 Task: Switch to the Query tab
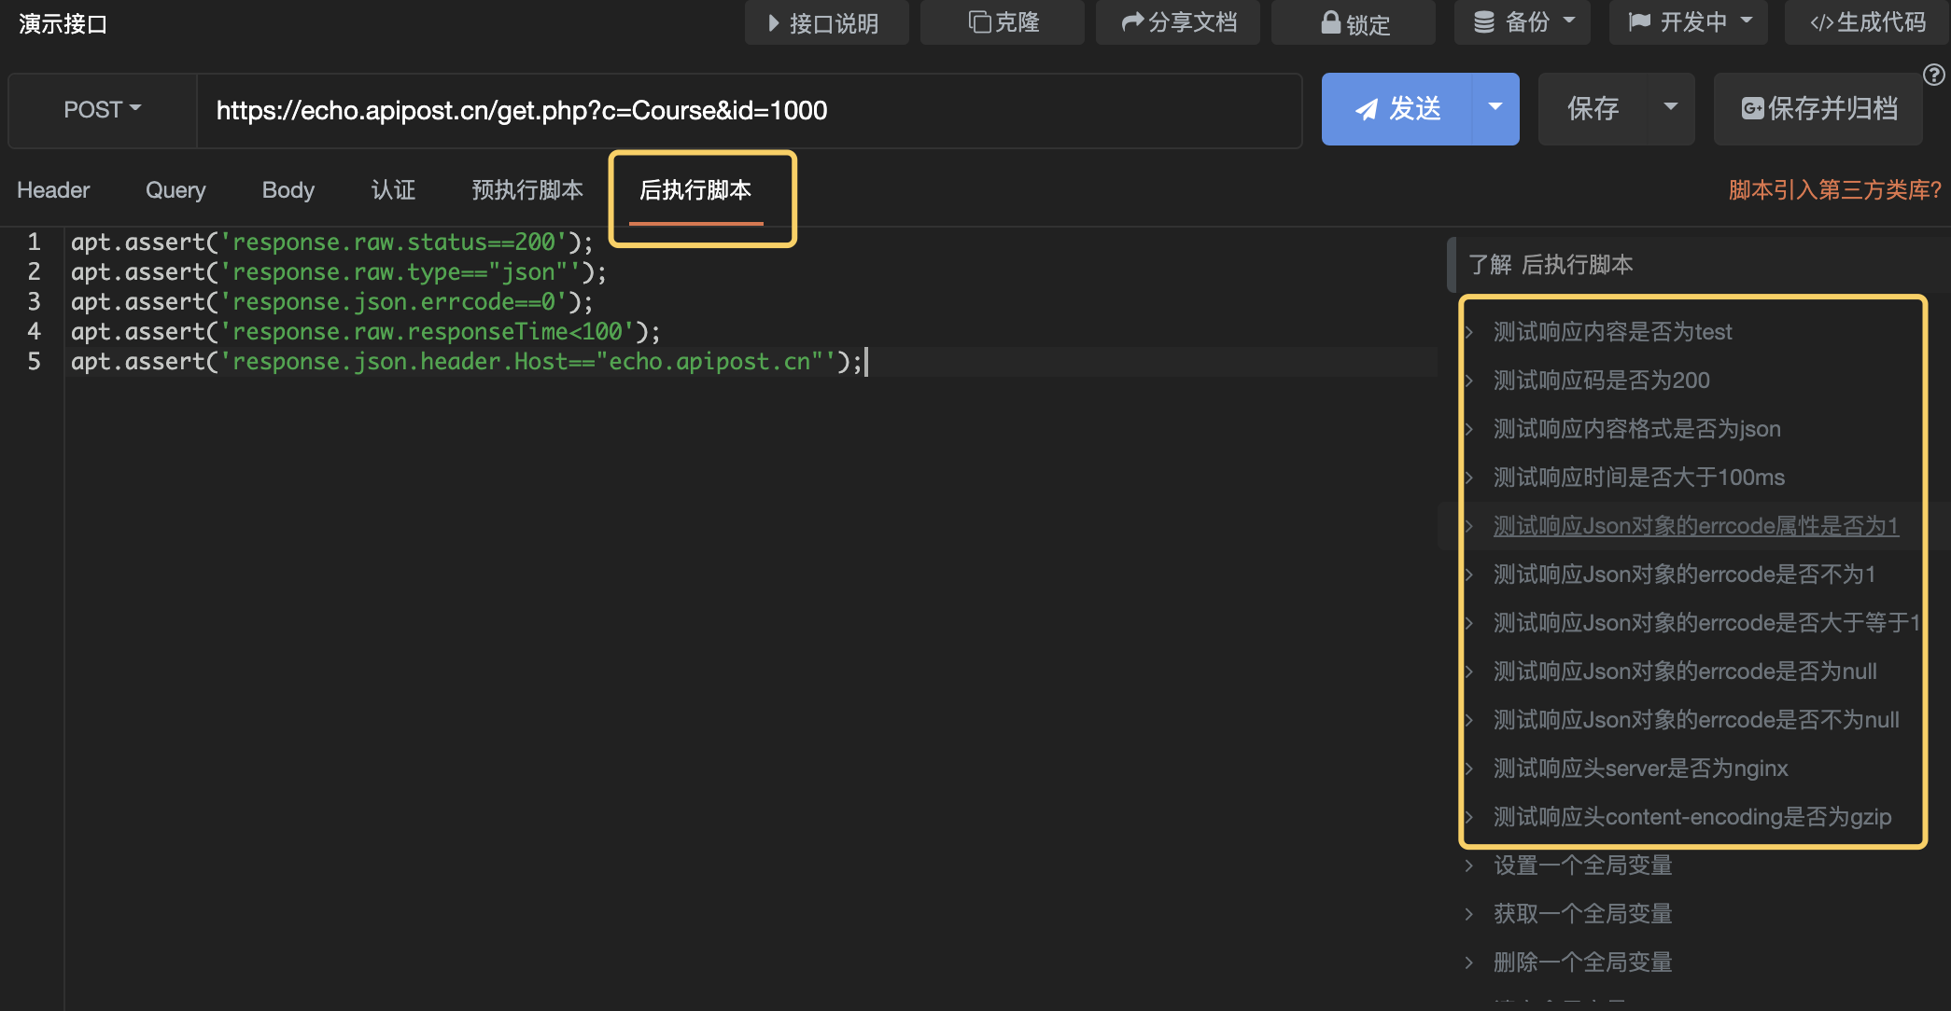point(175,190)
